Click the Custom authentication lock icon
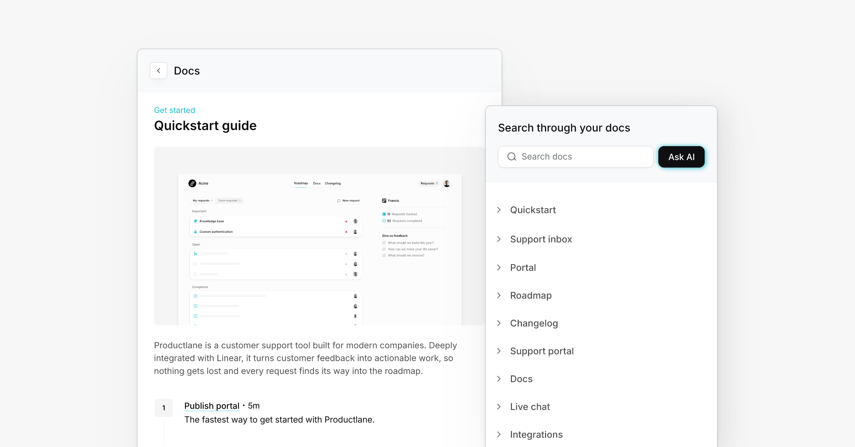This screenshot has height=447, width=855. [x=195, y=232]
